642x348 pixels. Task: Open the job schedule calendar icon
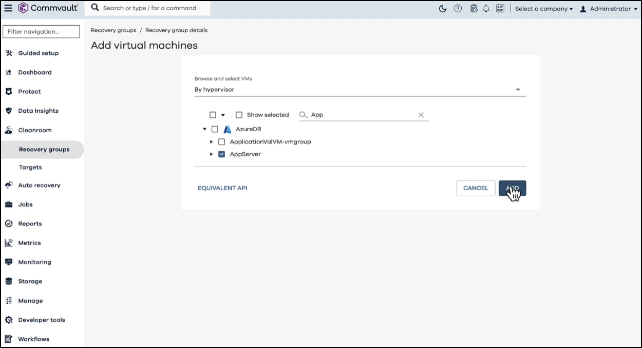474,9
